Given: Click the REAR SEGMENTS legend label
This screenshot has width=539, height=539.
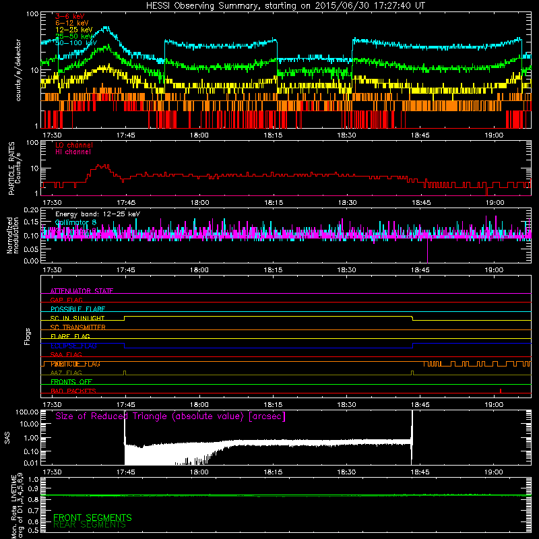Looking at the screenshot, I should click(90, 525).
